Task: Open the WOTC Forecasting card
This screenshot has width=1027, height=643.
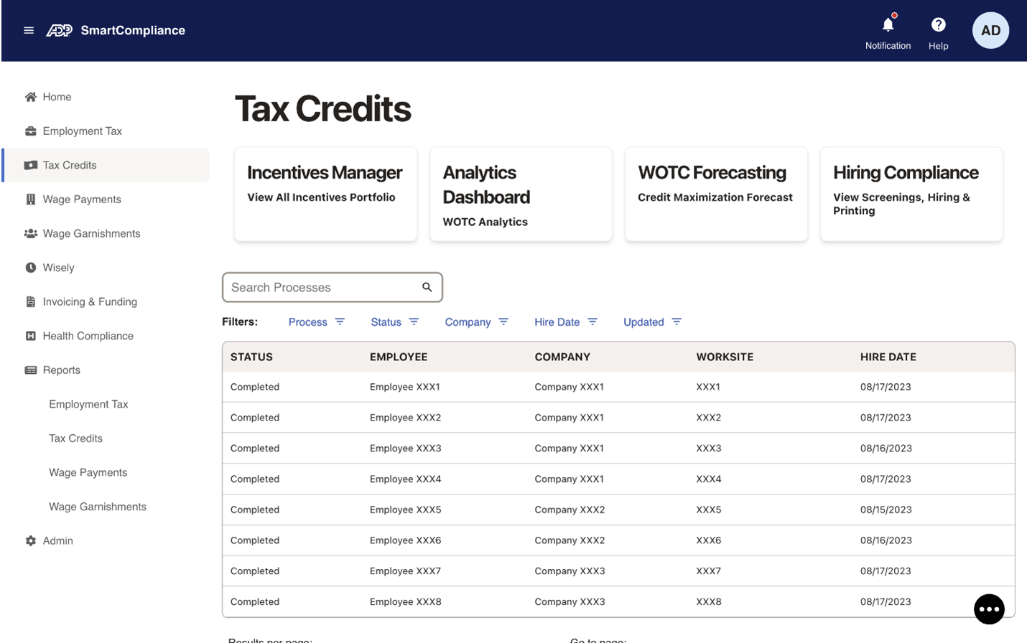Action: 715,194
